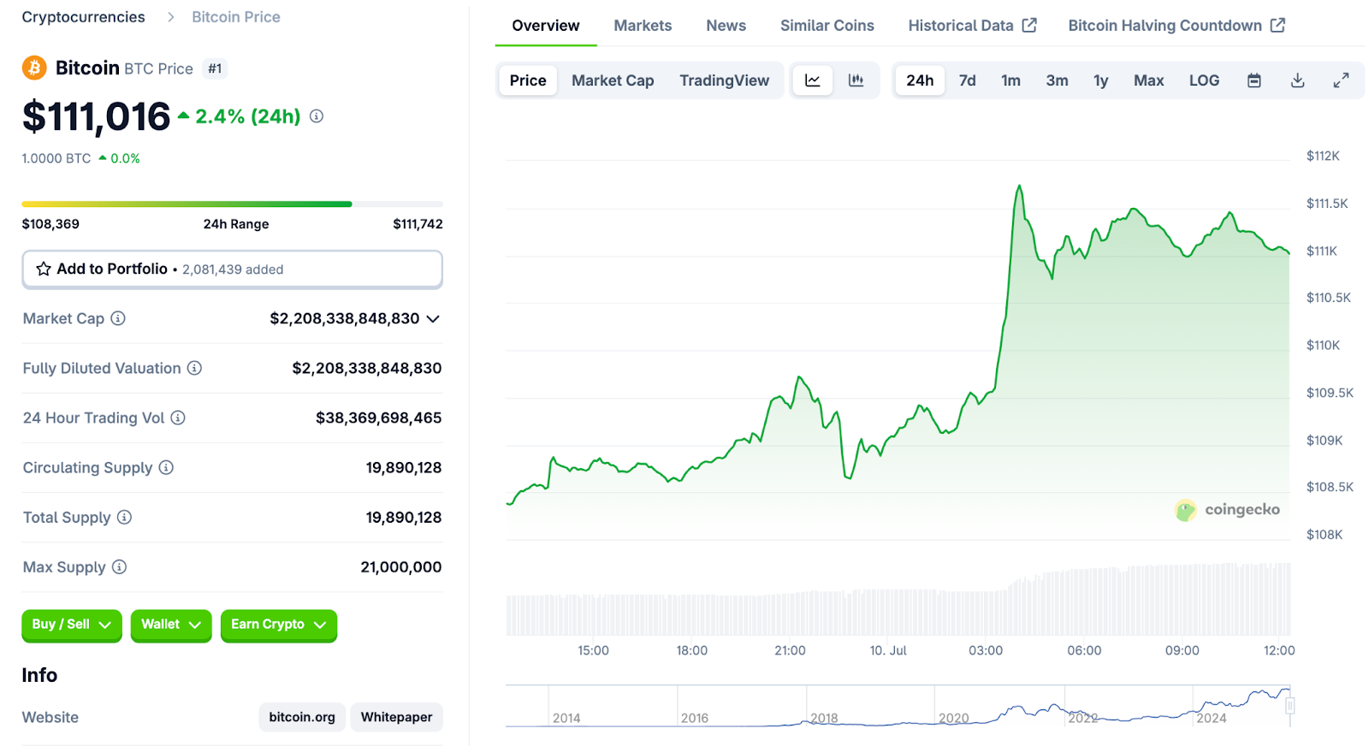Show Market Cap info tooltip icon

pos(118,318)
